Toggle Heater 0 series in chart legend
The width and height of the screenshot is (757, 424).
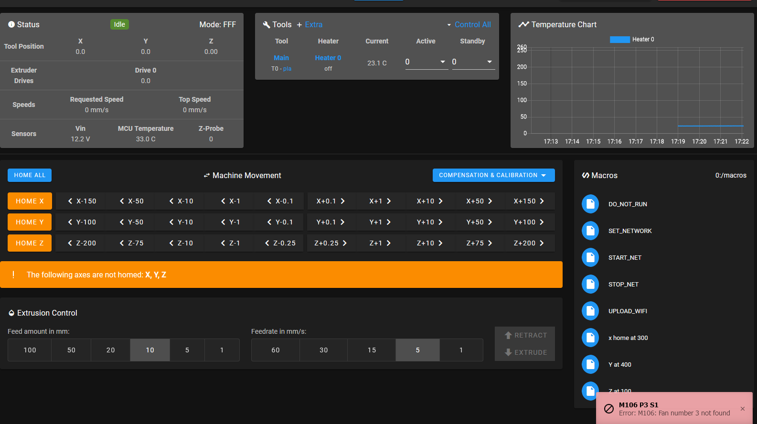coord(632,40)
